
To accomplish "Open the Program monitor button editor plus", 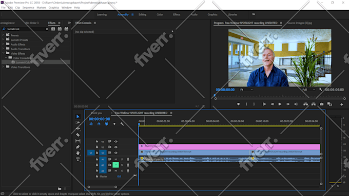I will (x=342, y=104).
